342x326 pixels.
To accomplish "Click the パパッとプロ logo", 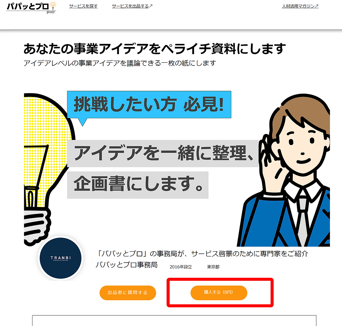I will [x=31, y=8].
